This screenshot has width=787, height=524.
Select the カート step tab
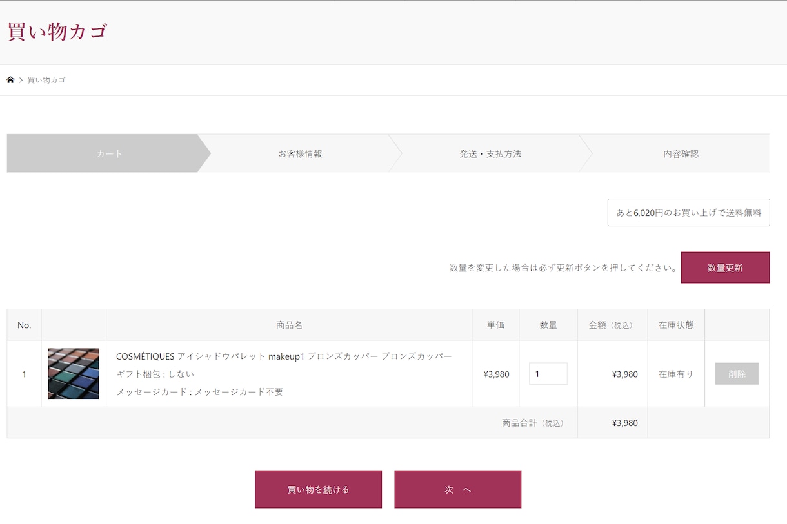tap(109, 154)
